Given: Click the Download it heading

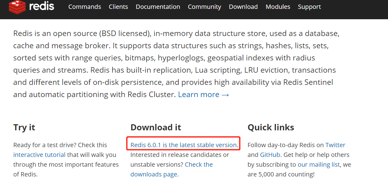Looking at the screenshot, I should pyautogui.click(x=156, y=127).
